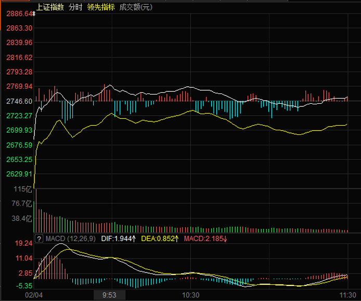The image size is (361, 301).
Task: Open MACD (12,26,9) indicator parameters
Action: pyautogui.click(x=70, y=238)
